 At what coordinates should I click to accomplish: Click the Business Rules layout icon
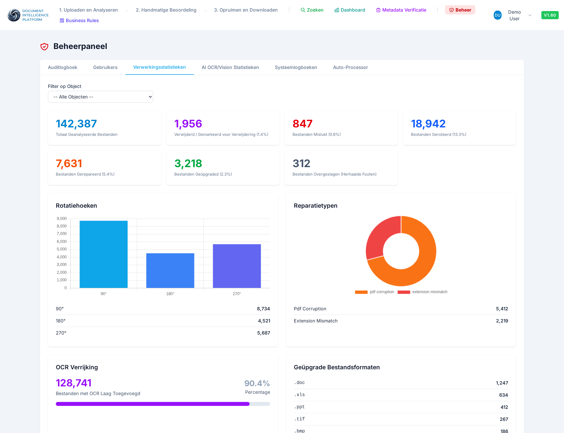pos(62,21)
